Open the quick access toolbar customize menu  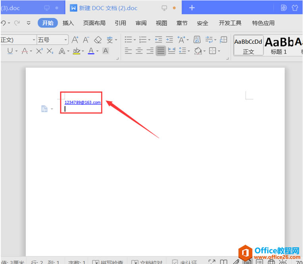(x=29, y=23)
